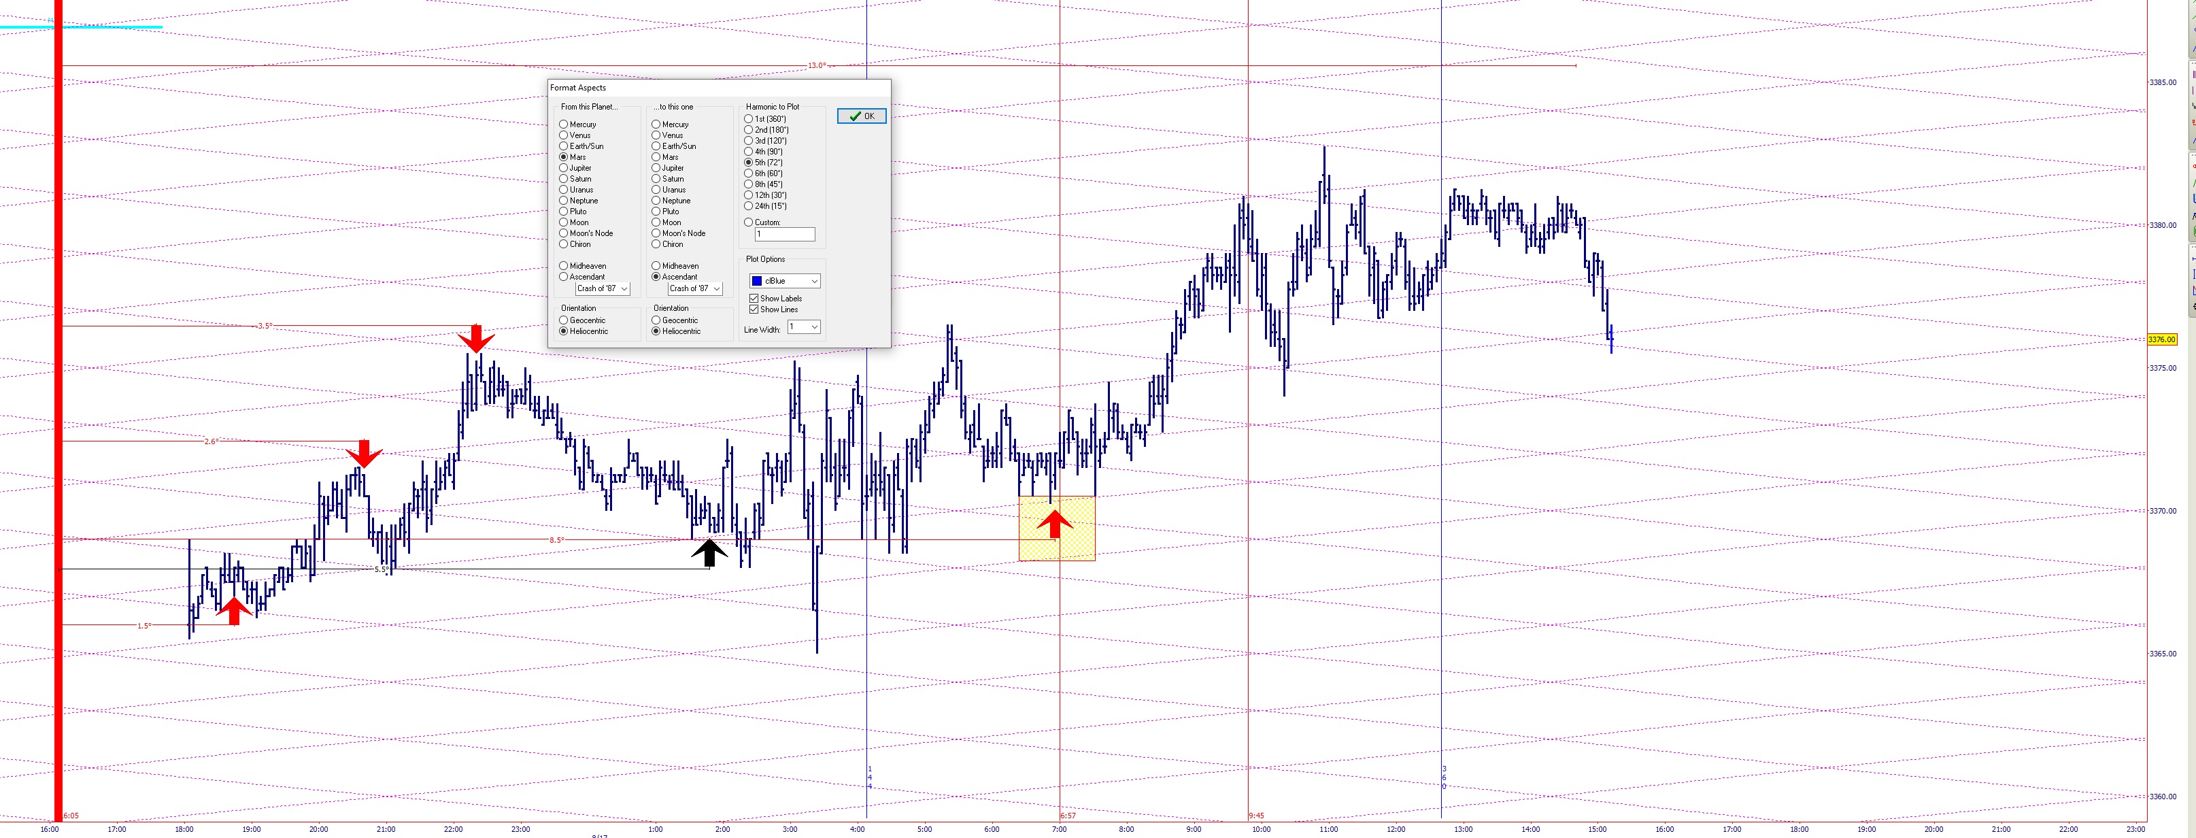Toggle the Show Lines checkbox

tap(773, 309)
